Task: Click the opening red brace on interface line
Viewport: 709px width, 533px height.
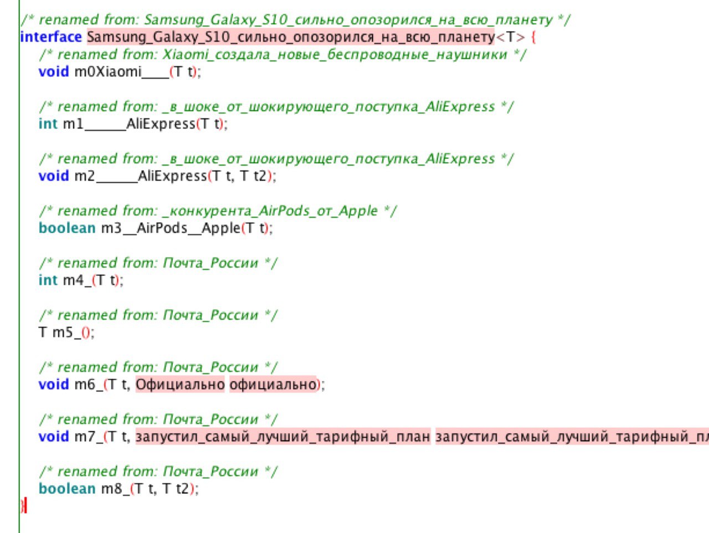Action: pyautogui.click(x=534, y=38)
